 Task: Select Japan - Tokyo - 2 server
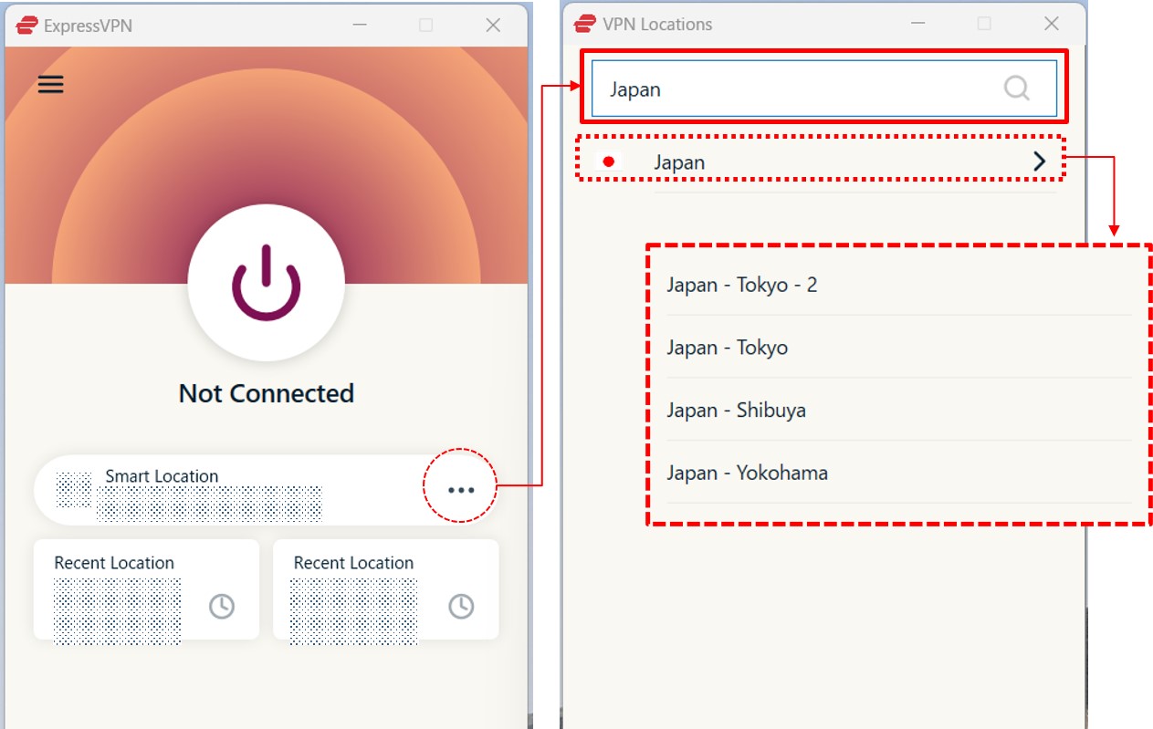[x=741, y=285]
